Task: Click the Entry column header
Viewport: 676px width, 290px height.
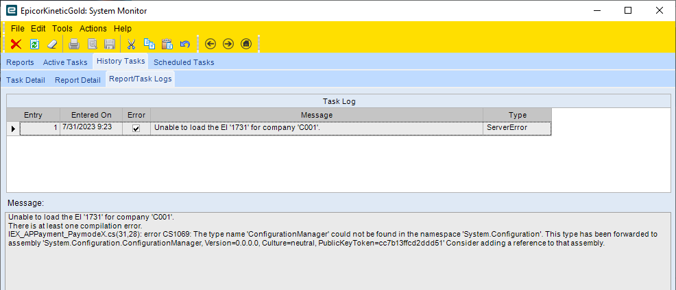Action: (x=33, y=115)
